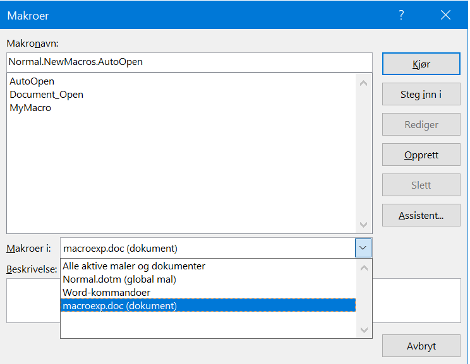Image resolution: width=470 pixels, height=364 pixels.
Task: Close the Makroer dialog window
Action: pos(446,15)
